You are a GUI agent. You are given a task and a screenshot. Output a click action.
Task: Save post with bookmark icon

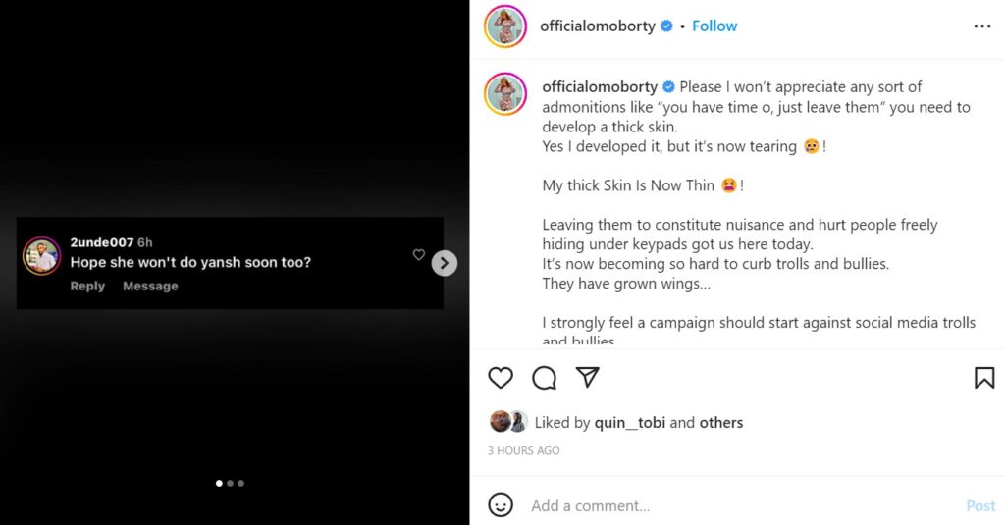click(x=983, y=378)
